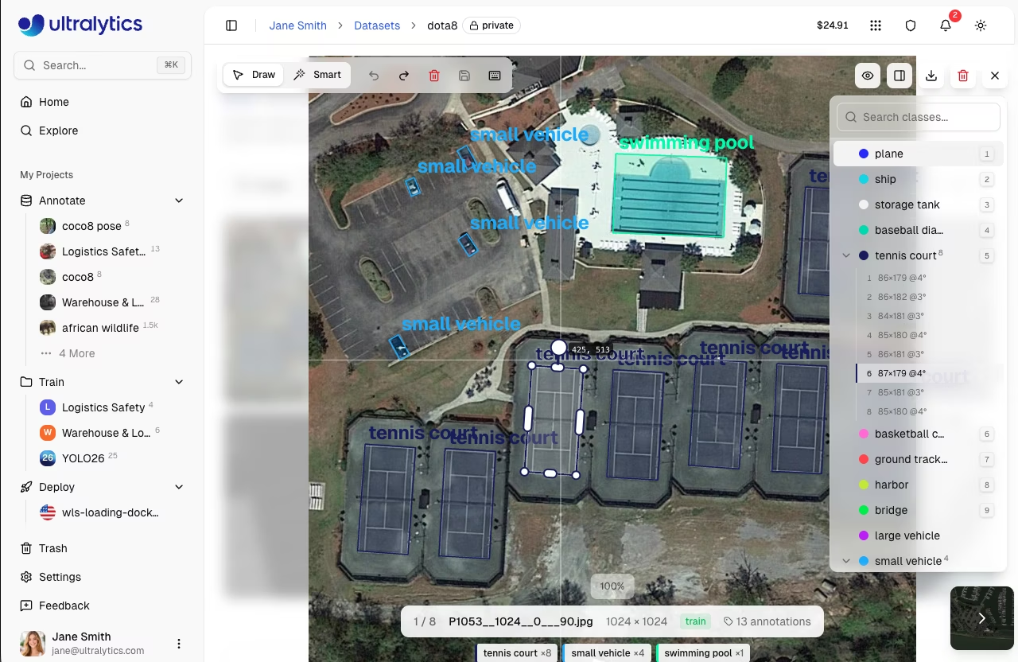Toggle the class side panel button

(x=899, y=76)
